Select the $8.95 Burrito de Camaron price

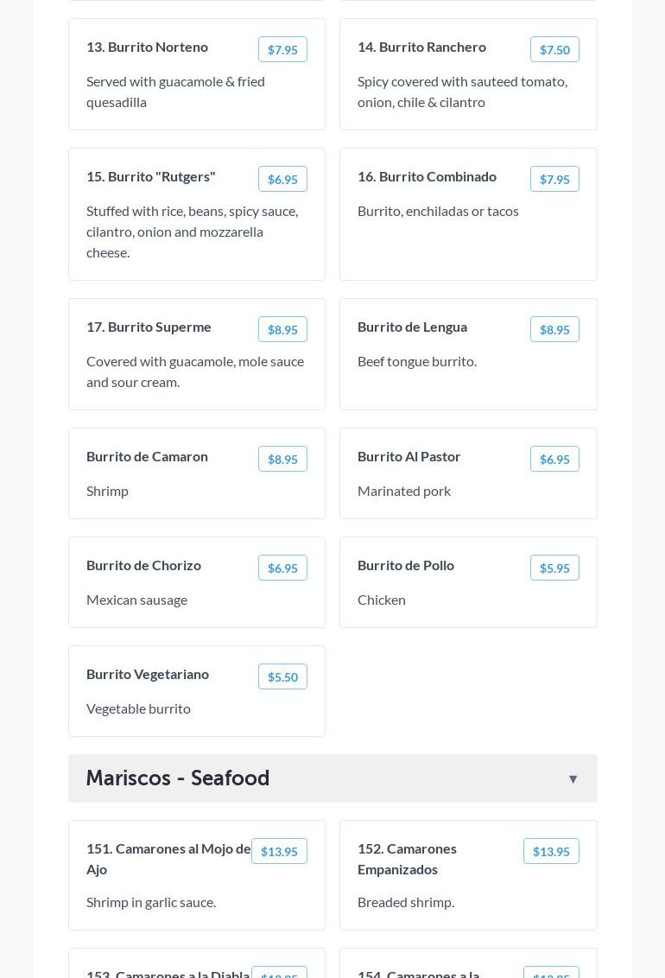point(282,460)
